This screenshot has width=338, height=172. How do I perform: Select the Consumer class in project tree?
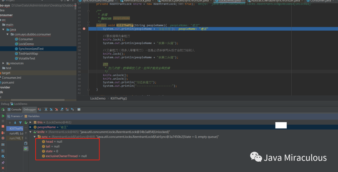pos(26,39)
